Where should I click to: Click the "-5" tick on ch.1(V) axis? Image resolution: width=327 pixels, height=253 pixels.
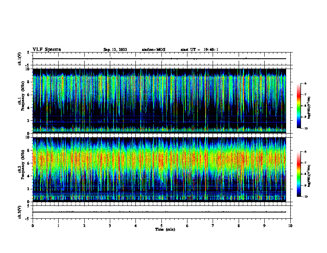28,65
